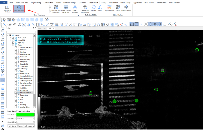Toggle the crossed-lines intersection snap icon
Image resolution: width=203 pixels, height=130 pixels.
pyautogui.click(x=146, y=24)
